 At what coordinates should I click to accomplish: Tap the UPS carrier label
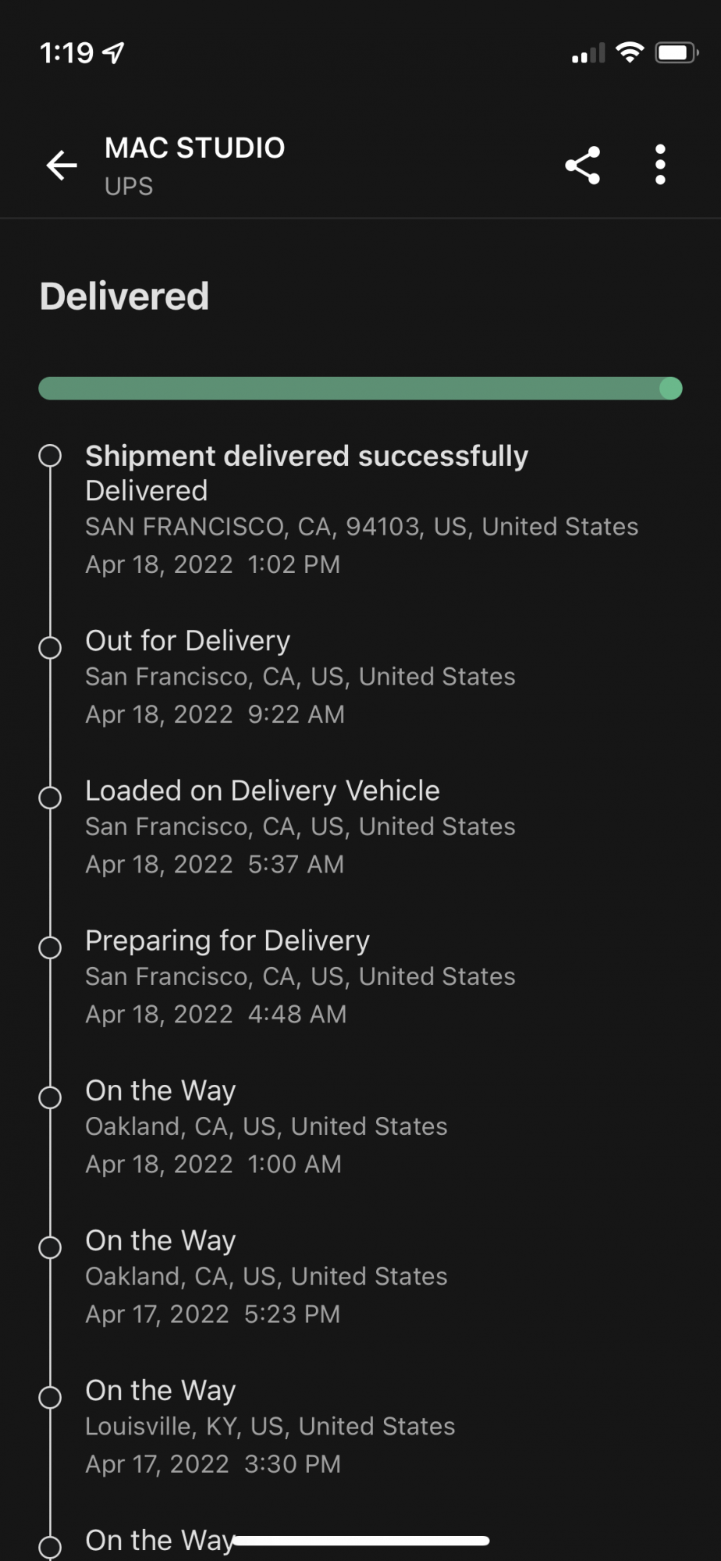pos(129,187)
